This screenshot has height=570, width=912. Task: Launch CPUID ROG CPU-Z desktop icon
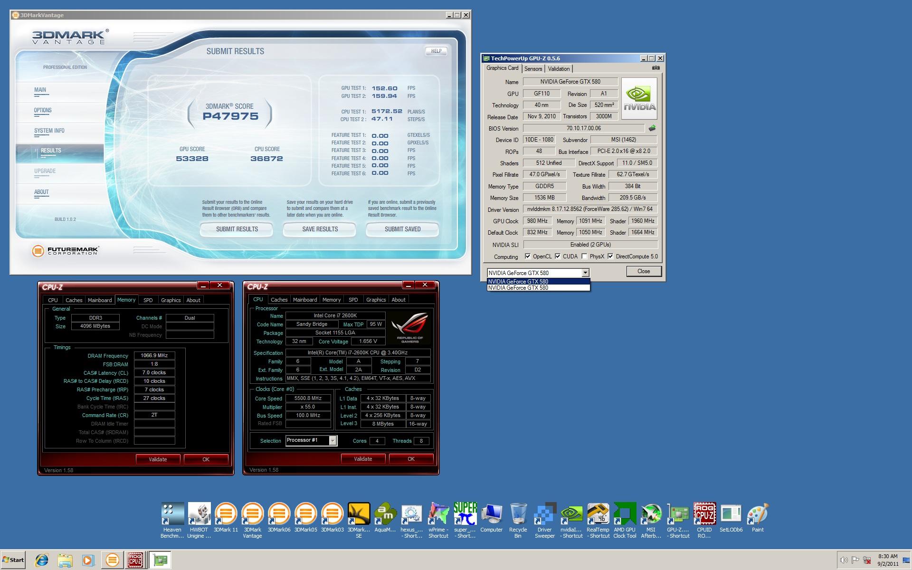click(x=704, y=520)
